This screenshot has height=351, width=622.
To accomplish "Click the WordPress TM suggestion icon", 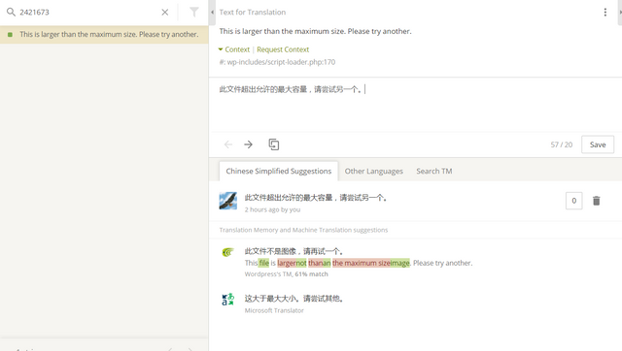I will pos(228,252).
